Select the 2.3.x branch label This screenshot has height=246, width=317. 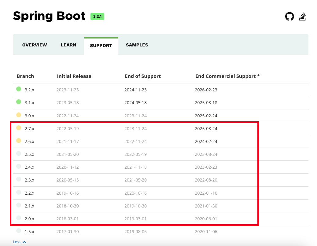[30, 180]
